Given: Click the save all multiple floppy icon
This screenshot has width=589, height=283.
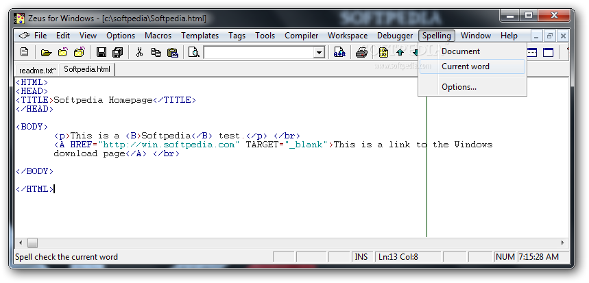Looking at the screenshot, I should tap(118, 52).
